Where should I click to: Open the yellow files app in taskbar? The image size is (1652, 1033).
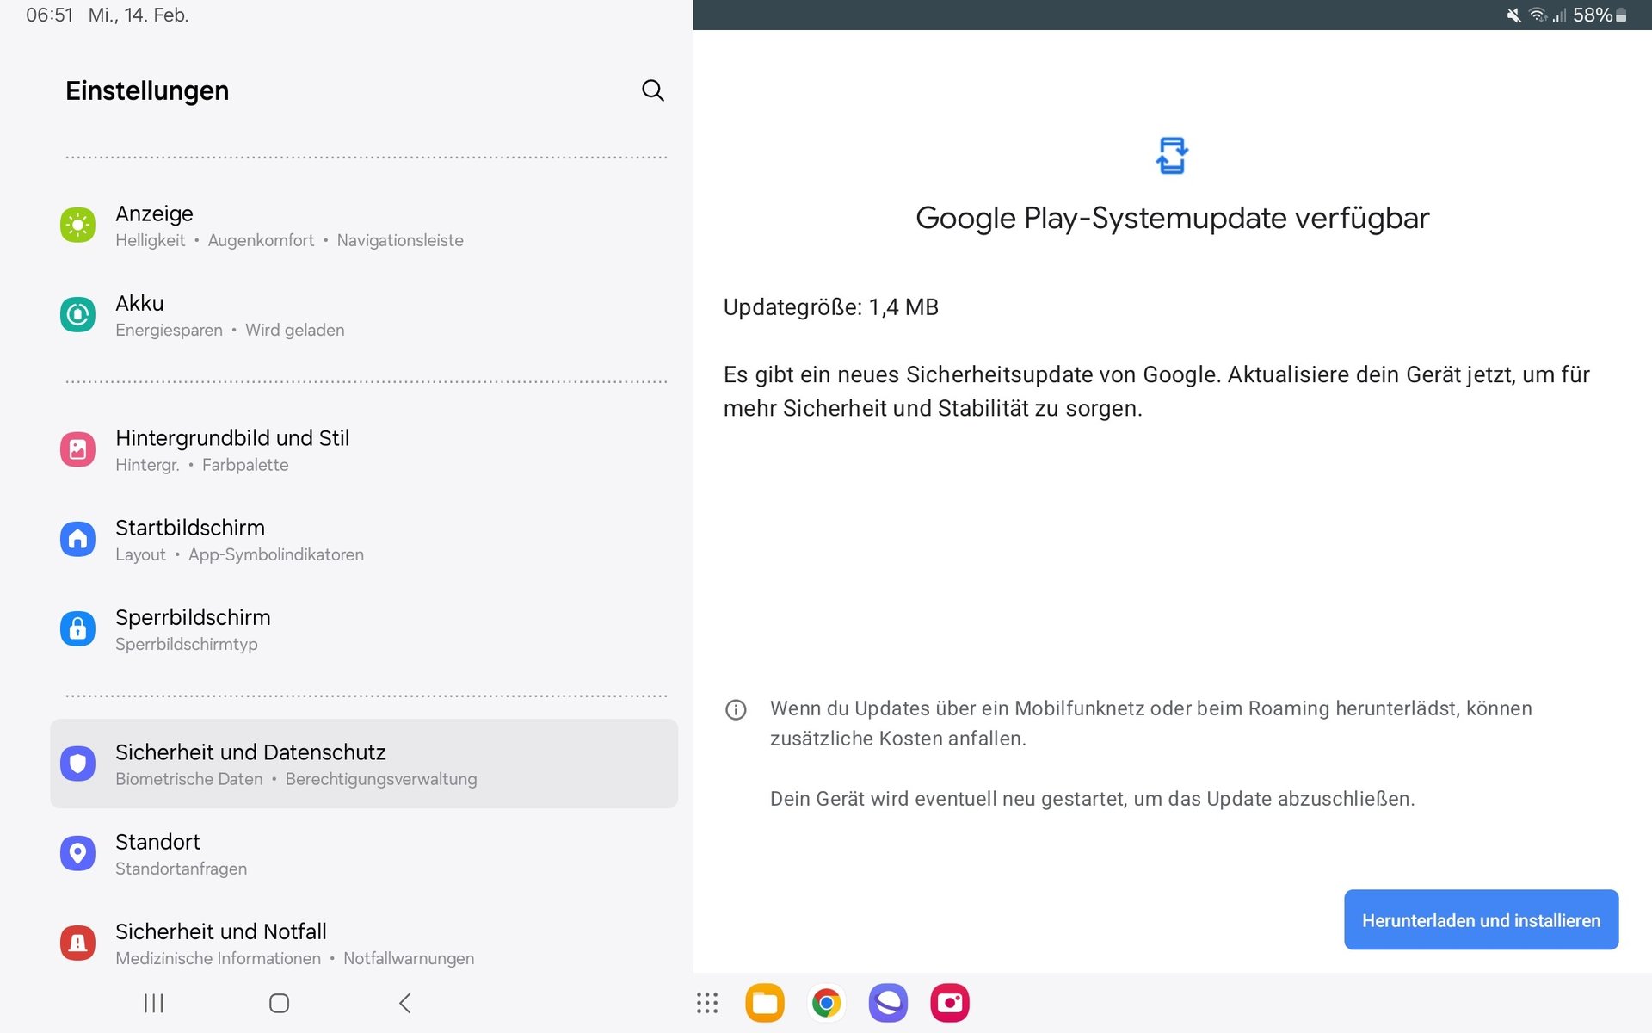tap(764, 1003)
